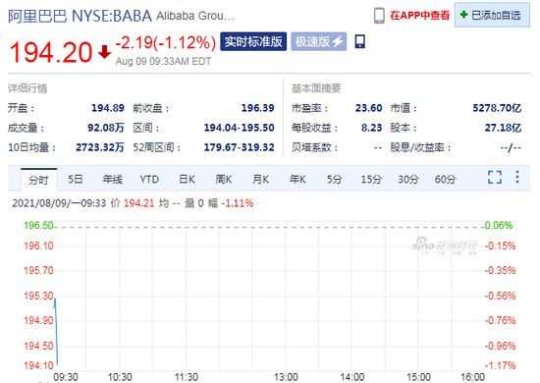540x383 pixels.
Task: Click the 基本面摘要 section heading
Action: 316,88
